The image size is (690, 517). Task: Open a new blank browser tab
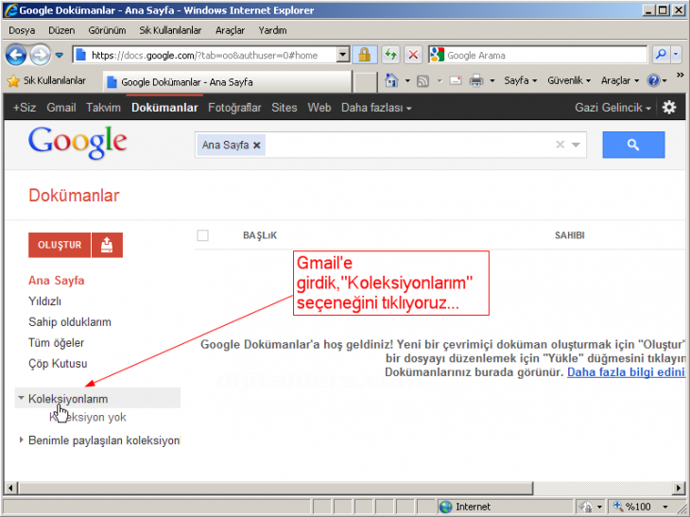(365, 82)
